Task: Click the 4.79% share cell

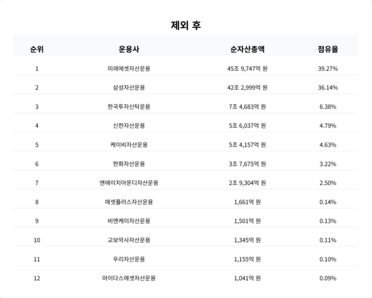Action: click(328, 125)
